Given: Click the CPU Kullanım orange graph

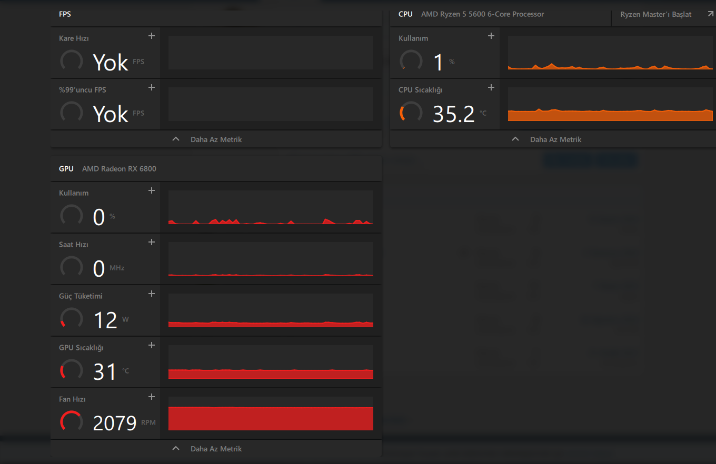Looking at the screenshot, I should coord(610,53).
